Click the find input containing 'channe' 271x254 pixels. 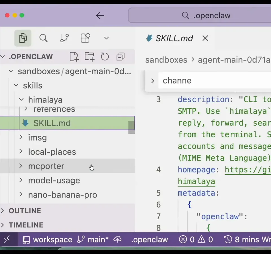pyautogui.click(x=215, y=81)
